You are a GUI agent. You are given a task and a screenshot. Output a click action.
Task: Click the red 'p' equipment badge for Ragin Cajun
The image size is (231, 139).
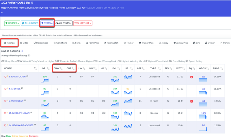coord(191,77)
